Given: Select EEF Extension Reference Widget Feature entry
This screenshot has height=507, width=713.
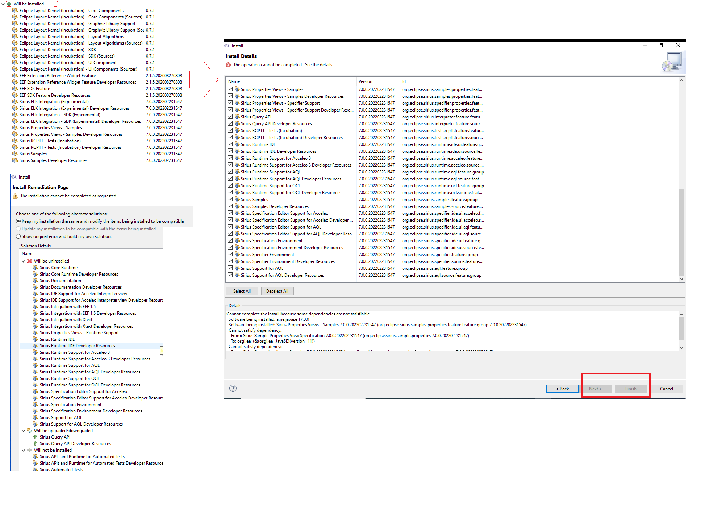Looking at the screenshot, I should tap(58, 76).
